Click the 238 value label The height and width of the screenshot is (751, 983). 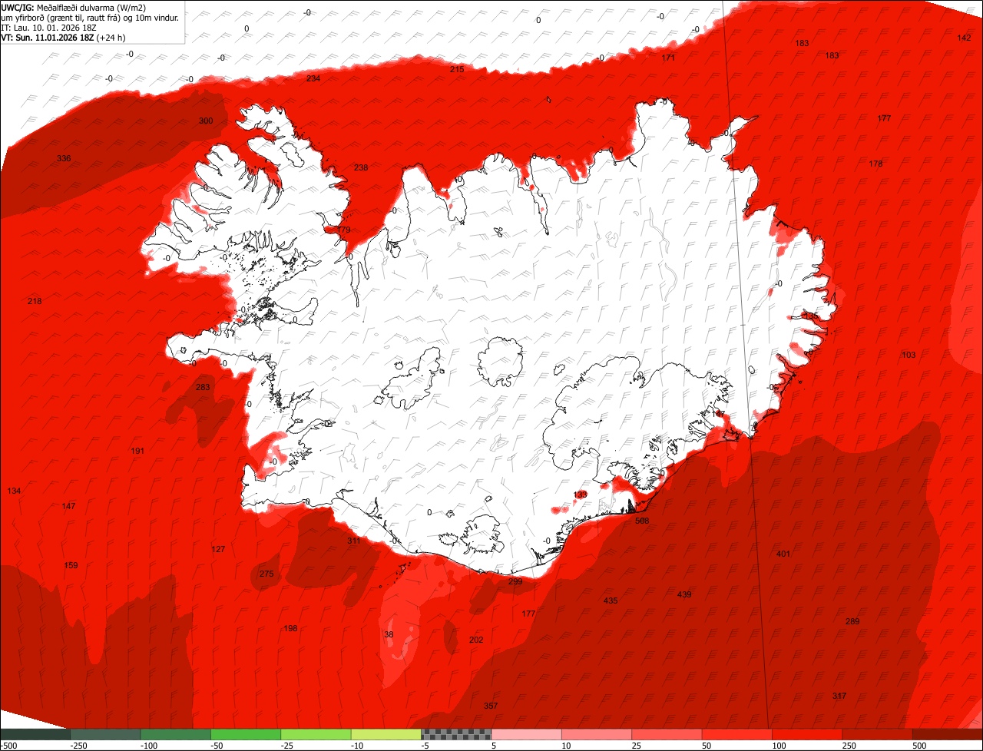click(361, 167)
